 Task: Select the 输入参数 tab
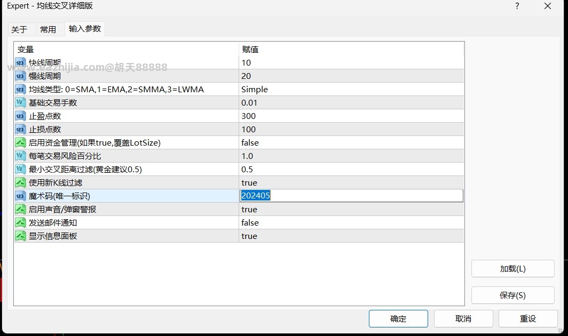[x=85, y=29]
